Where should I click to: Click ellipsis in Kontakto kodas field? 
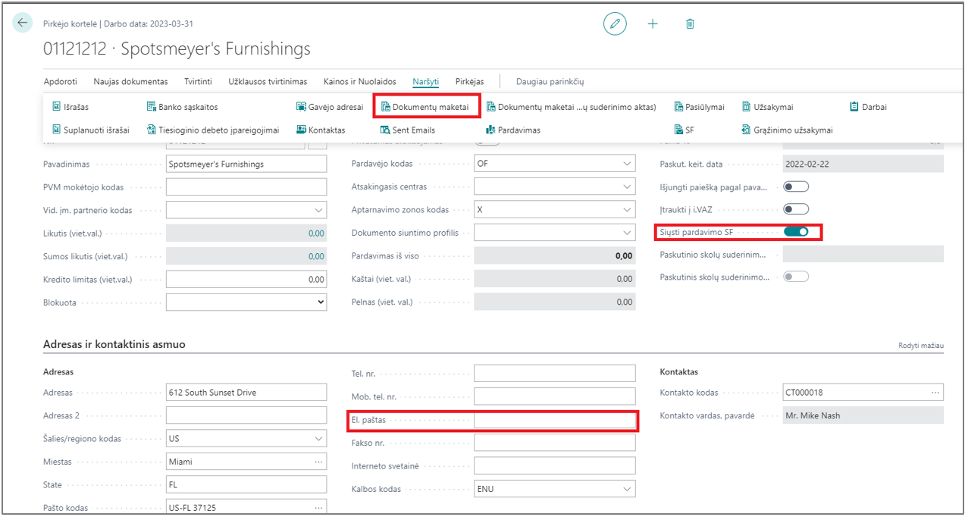[936, 392]
